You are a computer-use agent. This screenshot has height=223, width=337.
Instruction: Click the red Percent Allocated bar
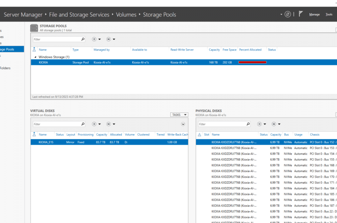(252, 62)
